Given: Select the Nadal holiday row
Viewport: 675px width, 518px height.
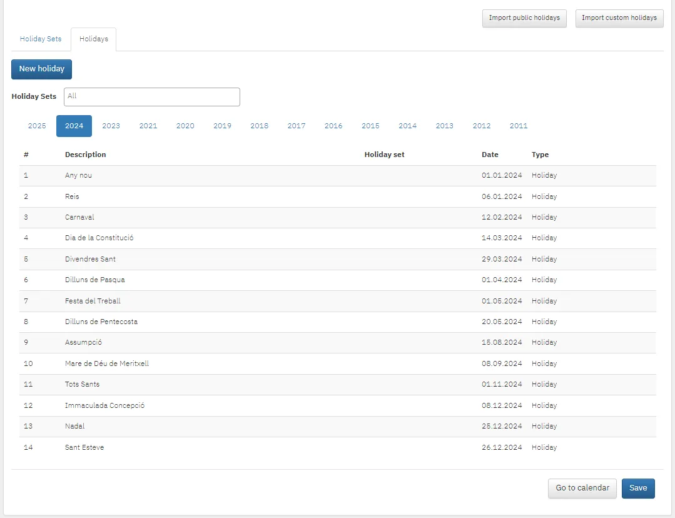Looking at the screenshot, I should [x=338, y=426].
